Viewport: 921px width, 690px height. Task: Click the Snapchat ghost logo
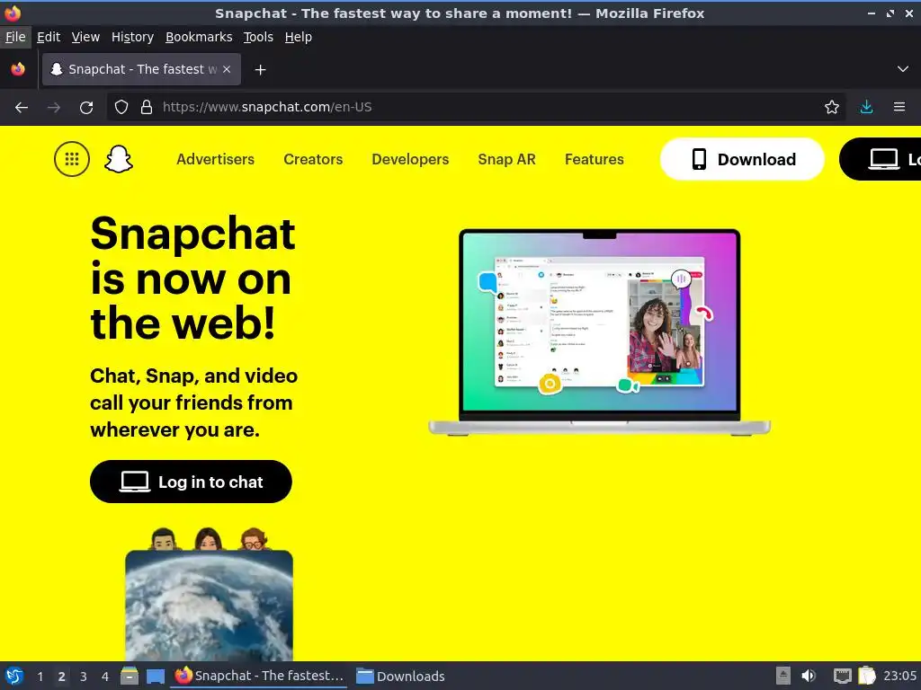click(119, 159)
